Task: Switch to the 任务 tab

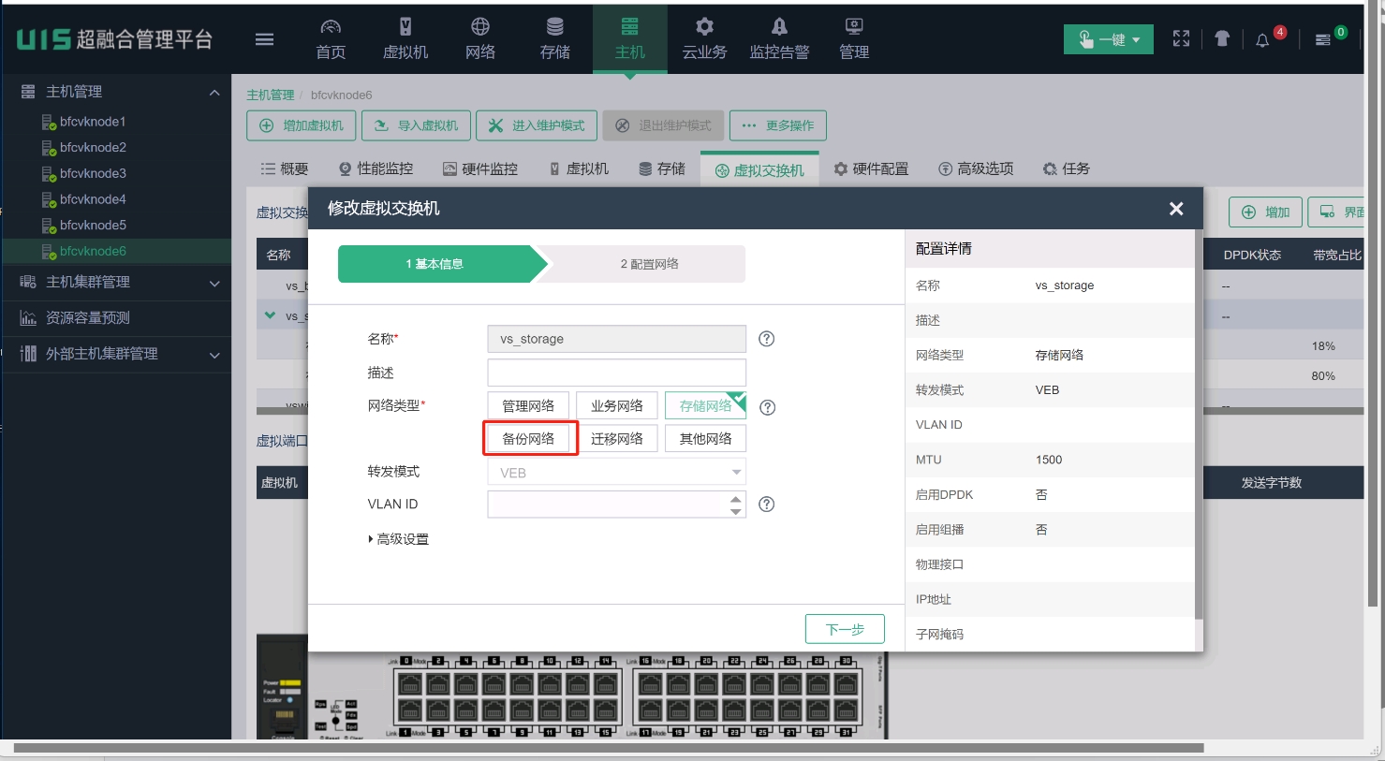Action: (x=1066, y=168)
